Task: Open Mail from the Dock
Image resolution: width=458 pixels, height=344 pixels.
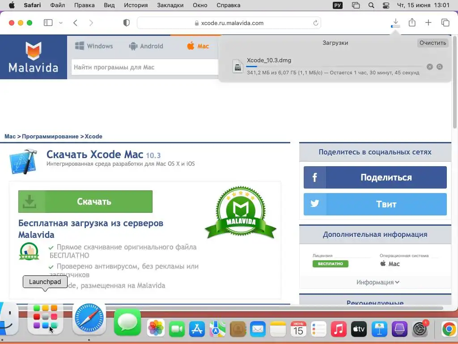Action: click(258, 329)
